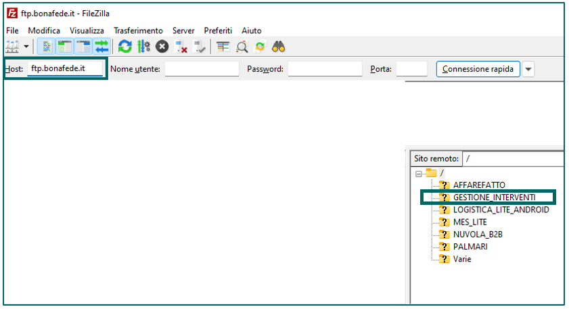The width and height of the screenshot is (569, 309).
Task: Toggle remote directory tree view
Action: 83,47
